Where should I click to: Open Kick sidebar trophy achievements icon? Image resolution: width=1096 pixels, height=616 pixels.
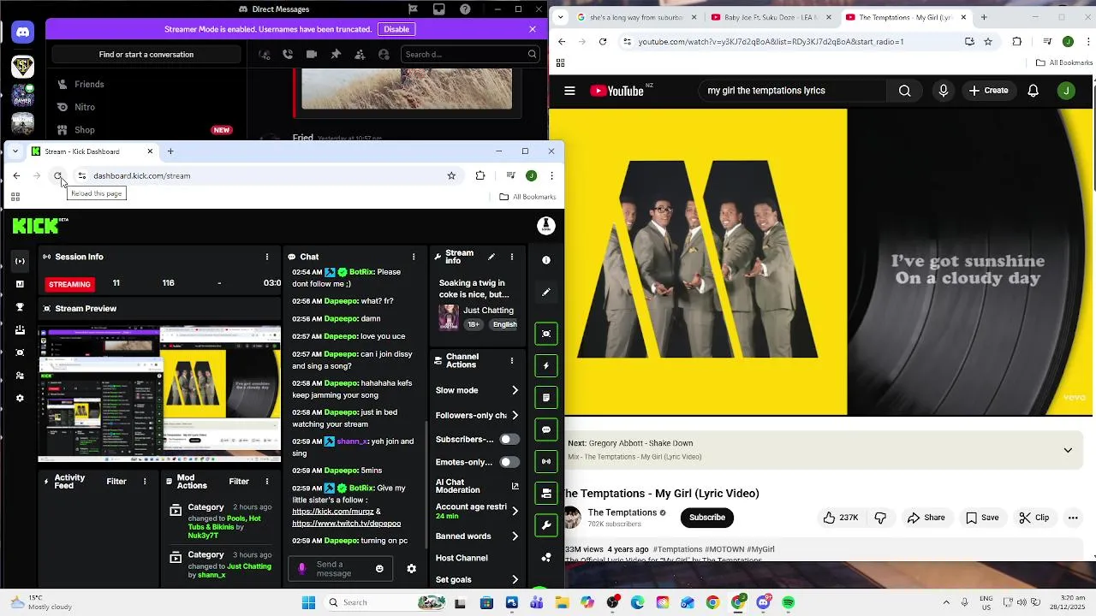[x=21, y=307]
